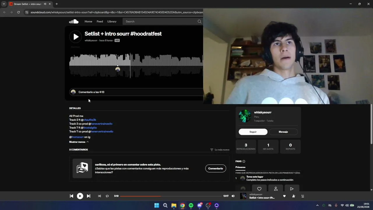Play the Setlist + intro sourr track
The image size is (373, 210).
coord(76,37)
